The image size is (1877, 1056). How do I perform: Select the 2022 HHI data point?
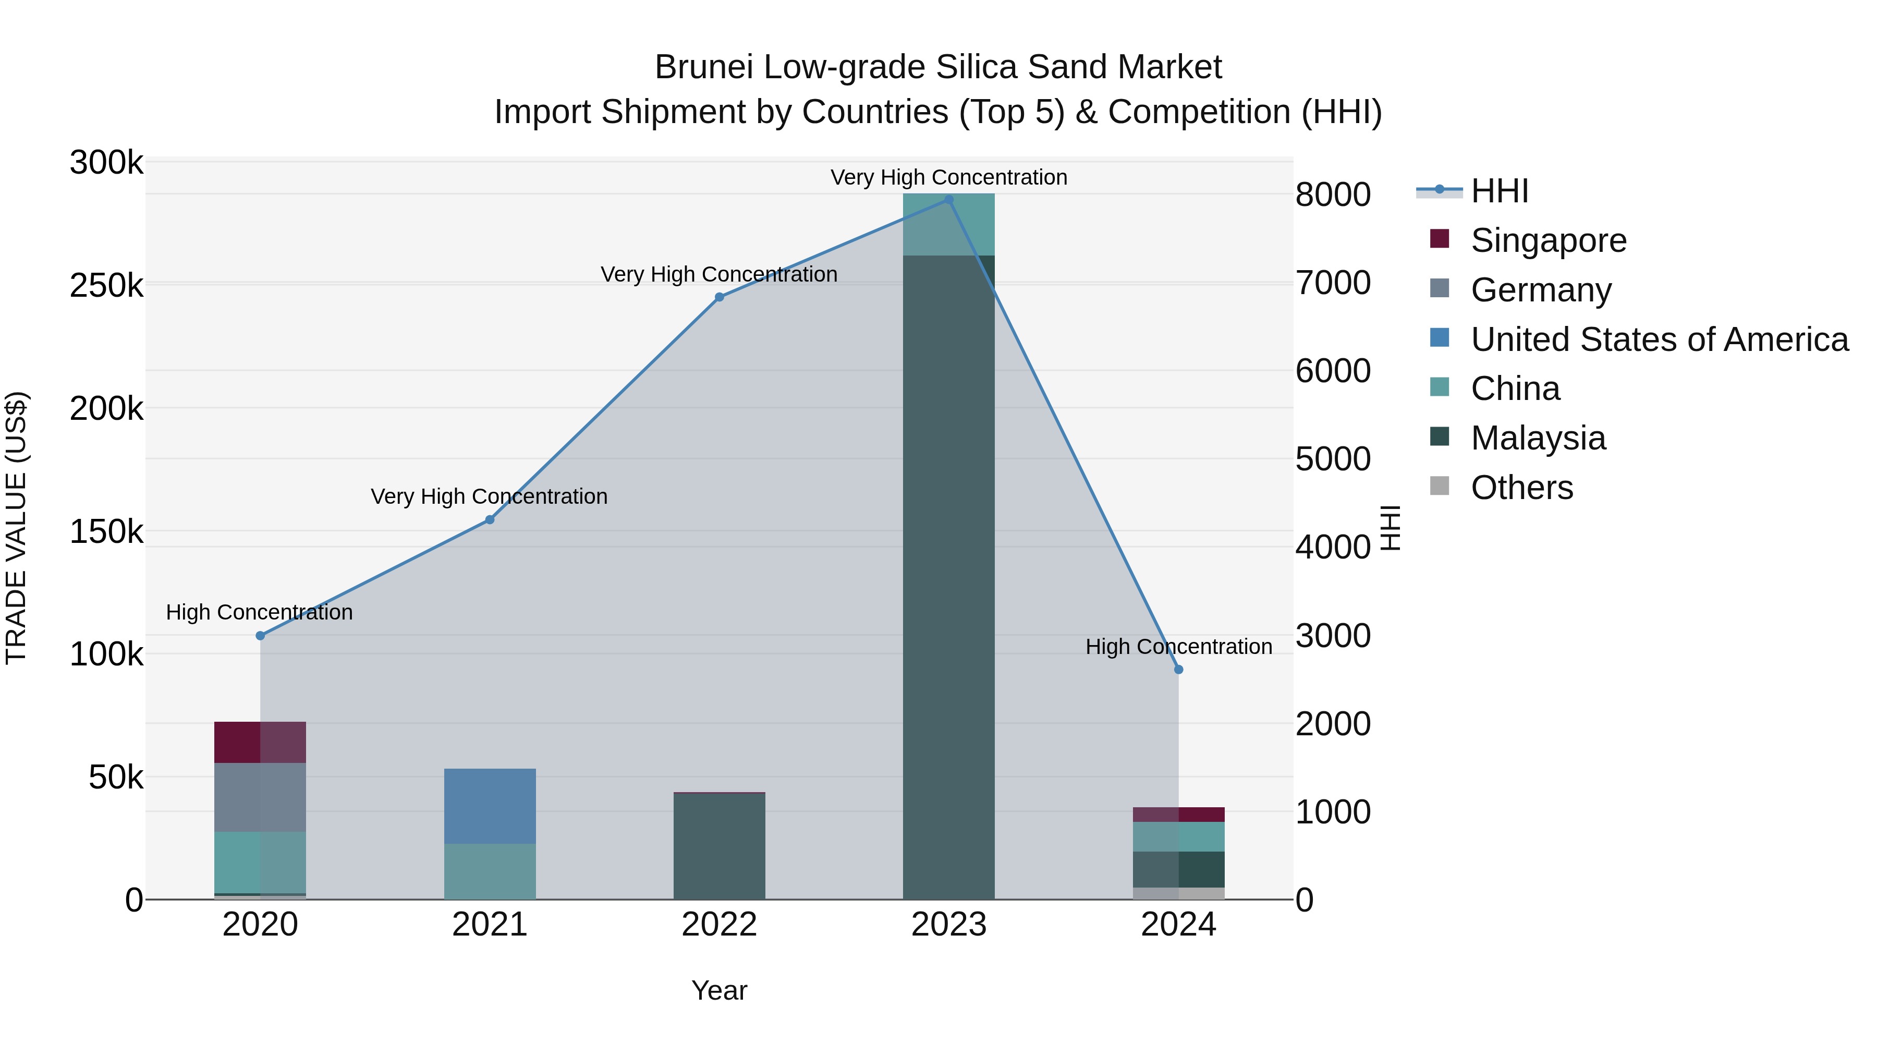719,297
